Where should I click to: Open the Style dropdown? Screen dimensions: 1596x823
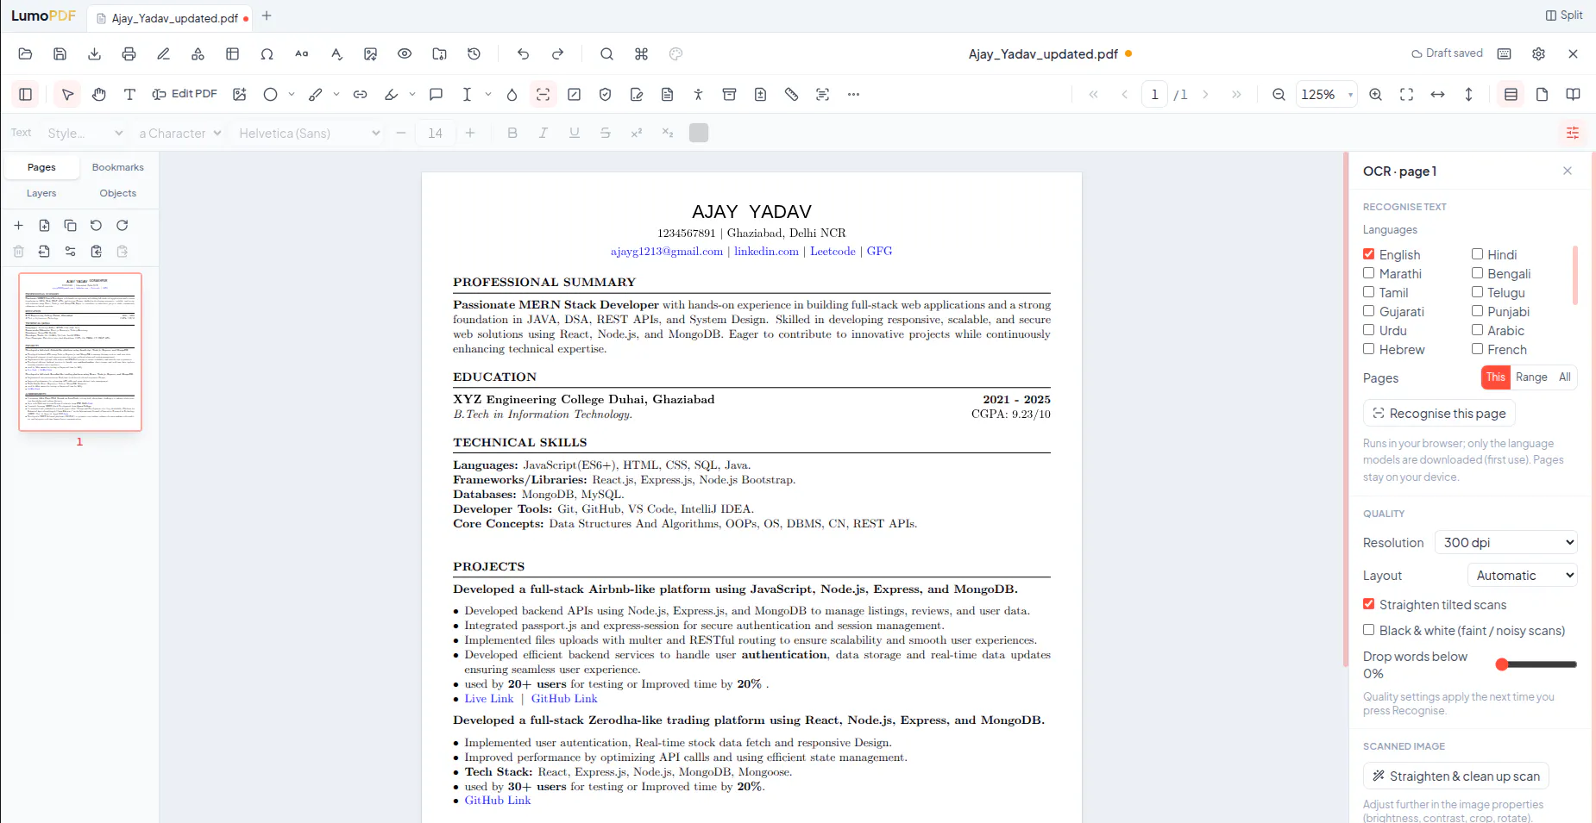(85, 133)
